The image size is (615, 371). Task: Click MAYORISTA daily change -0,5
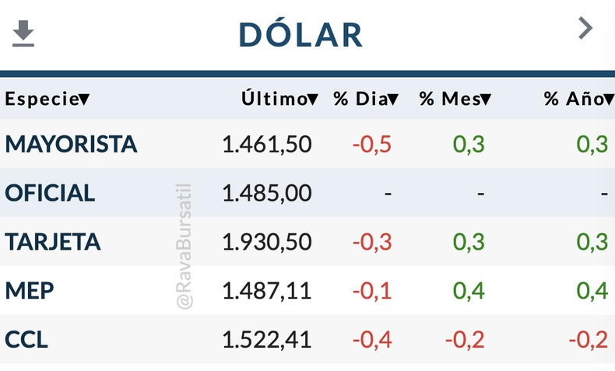click(371, 144)
